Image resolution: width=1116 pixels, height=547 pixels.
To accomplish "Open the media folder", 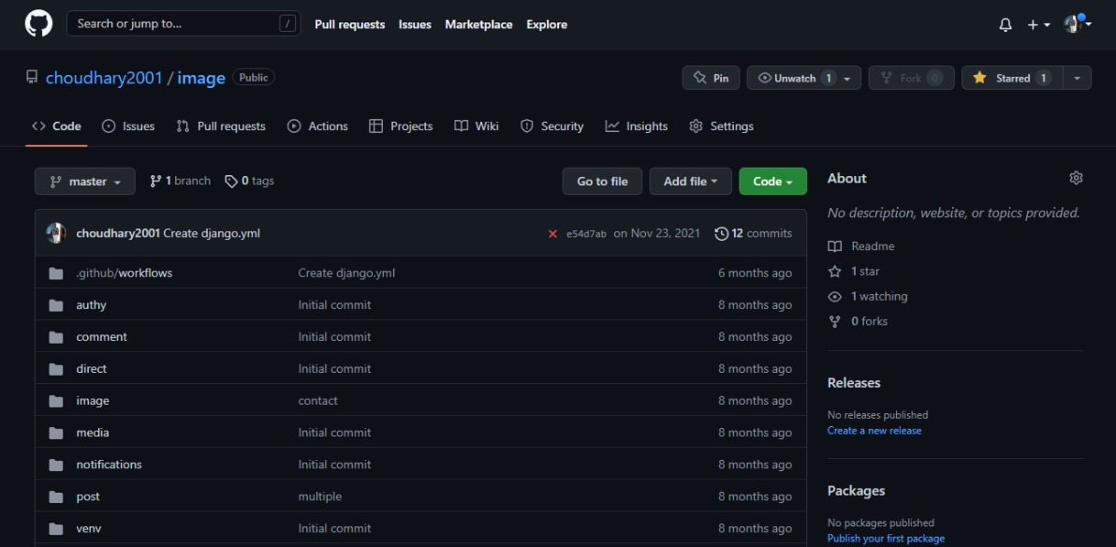I will coord(93,433).
